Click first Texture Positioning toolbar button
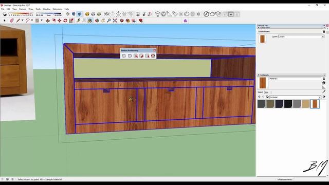This screenshot has height=185, width=329. tap(124, 55)
